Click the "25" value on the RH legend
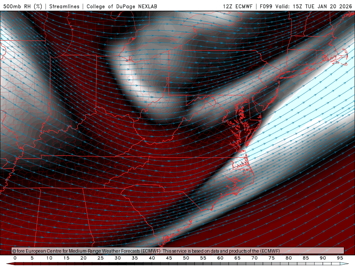 pyautogui.click(x=101, y=258)
